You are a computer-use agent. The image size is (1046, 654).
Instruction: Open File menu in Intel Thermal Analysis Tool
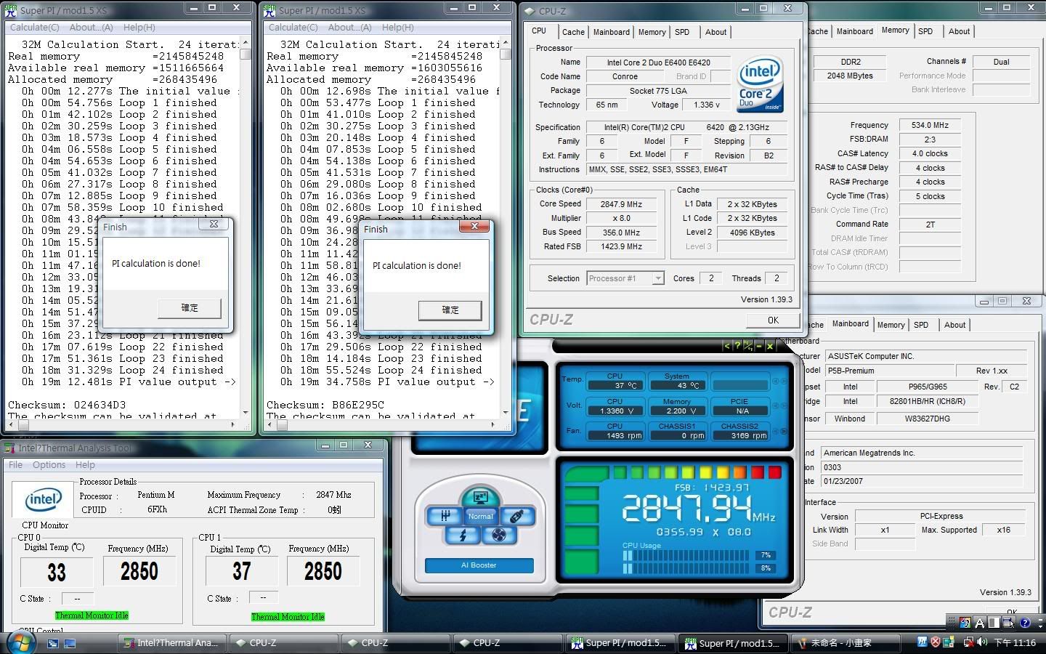click(x=15, y=465)
